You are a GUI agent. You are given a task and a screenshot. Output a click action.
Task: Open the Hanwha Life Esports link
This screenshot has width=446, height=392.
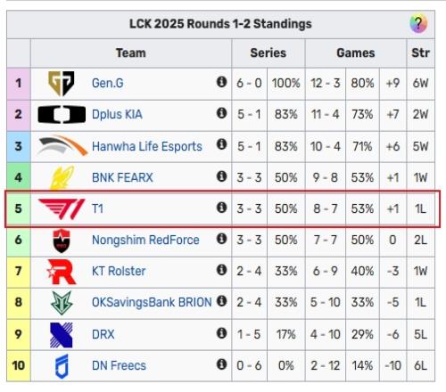click(147, 146)
